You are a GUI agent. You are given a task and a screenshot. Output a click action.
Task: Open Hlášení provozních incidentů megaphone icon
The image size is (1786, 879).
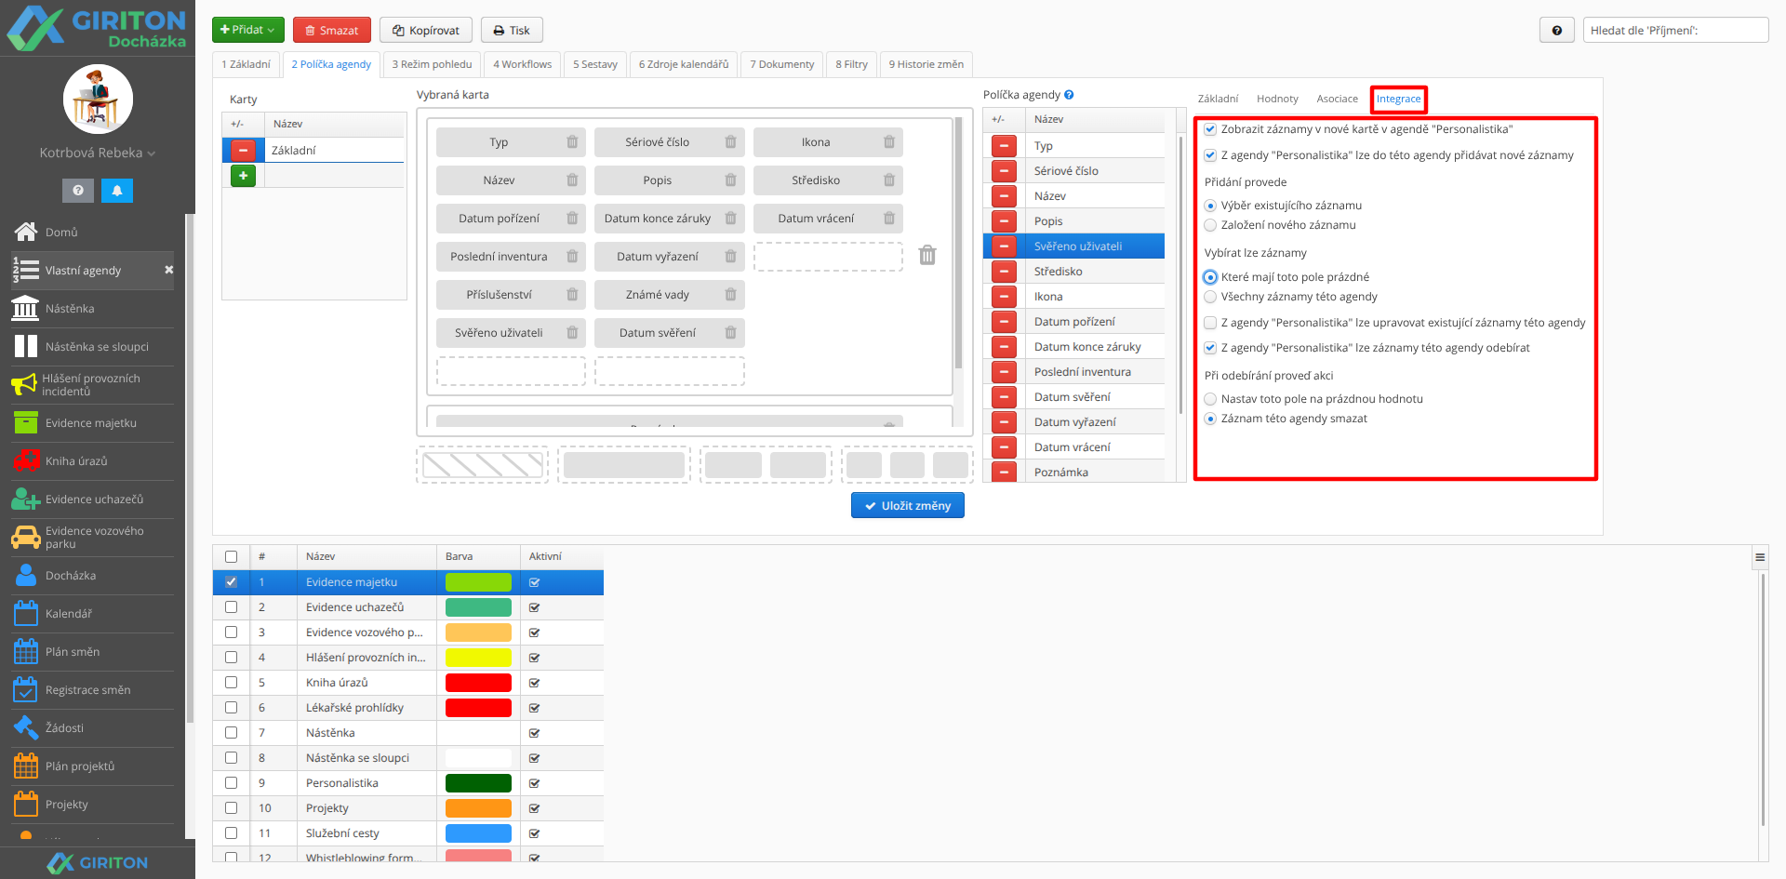[24, 384]
